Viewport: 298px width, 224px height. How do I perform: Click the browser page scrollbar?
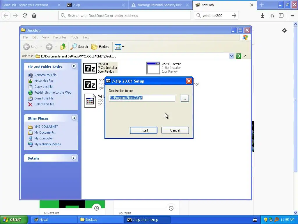(295, 99)
